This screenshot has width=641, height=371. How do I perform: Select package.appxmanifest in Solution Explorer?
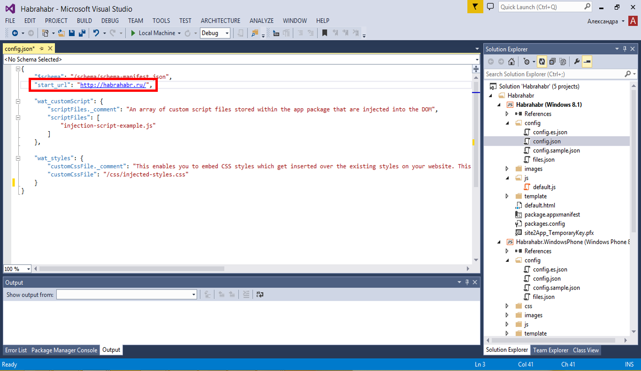pos(552,215)
